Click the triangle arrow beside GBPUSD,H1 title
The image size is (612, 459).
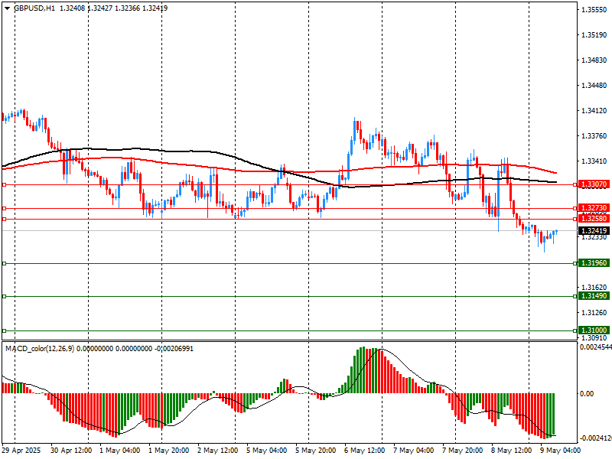point(6,8)
